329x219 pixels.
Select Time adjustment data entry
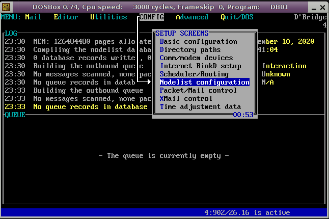tap(200, 106)
